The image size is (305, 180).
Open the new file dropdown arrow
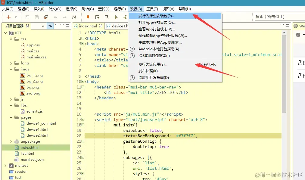15,17
